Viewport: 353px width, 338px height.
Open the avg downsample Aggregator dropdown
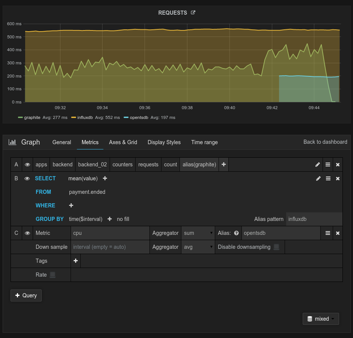198,247
